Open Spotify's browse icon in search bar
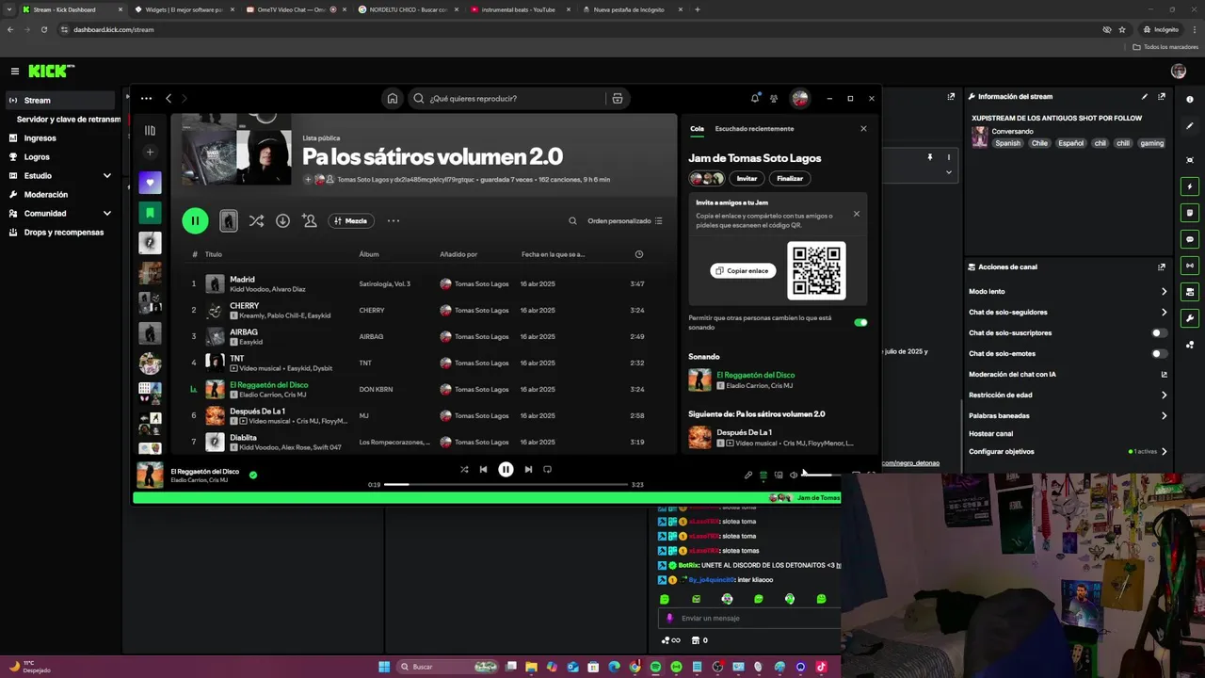Image resolution: width=1205 pixels, height=678 pixels. coord(618,98)
